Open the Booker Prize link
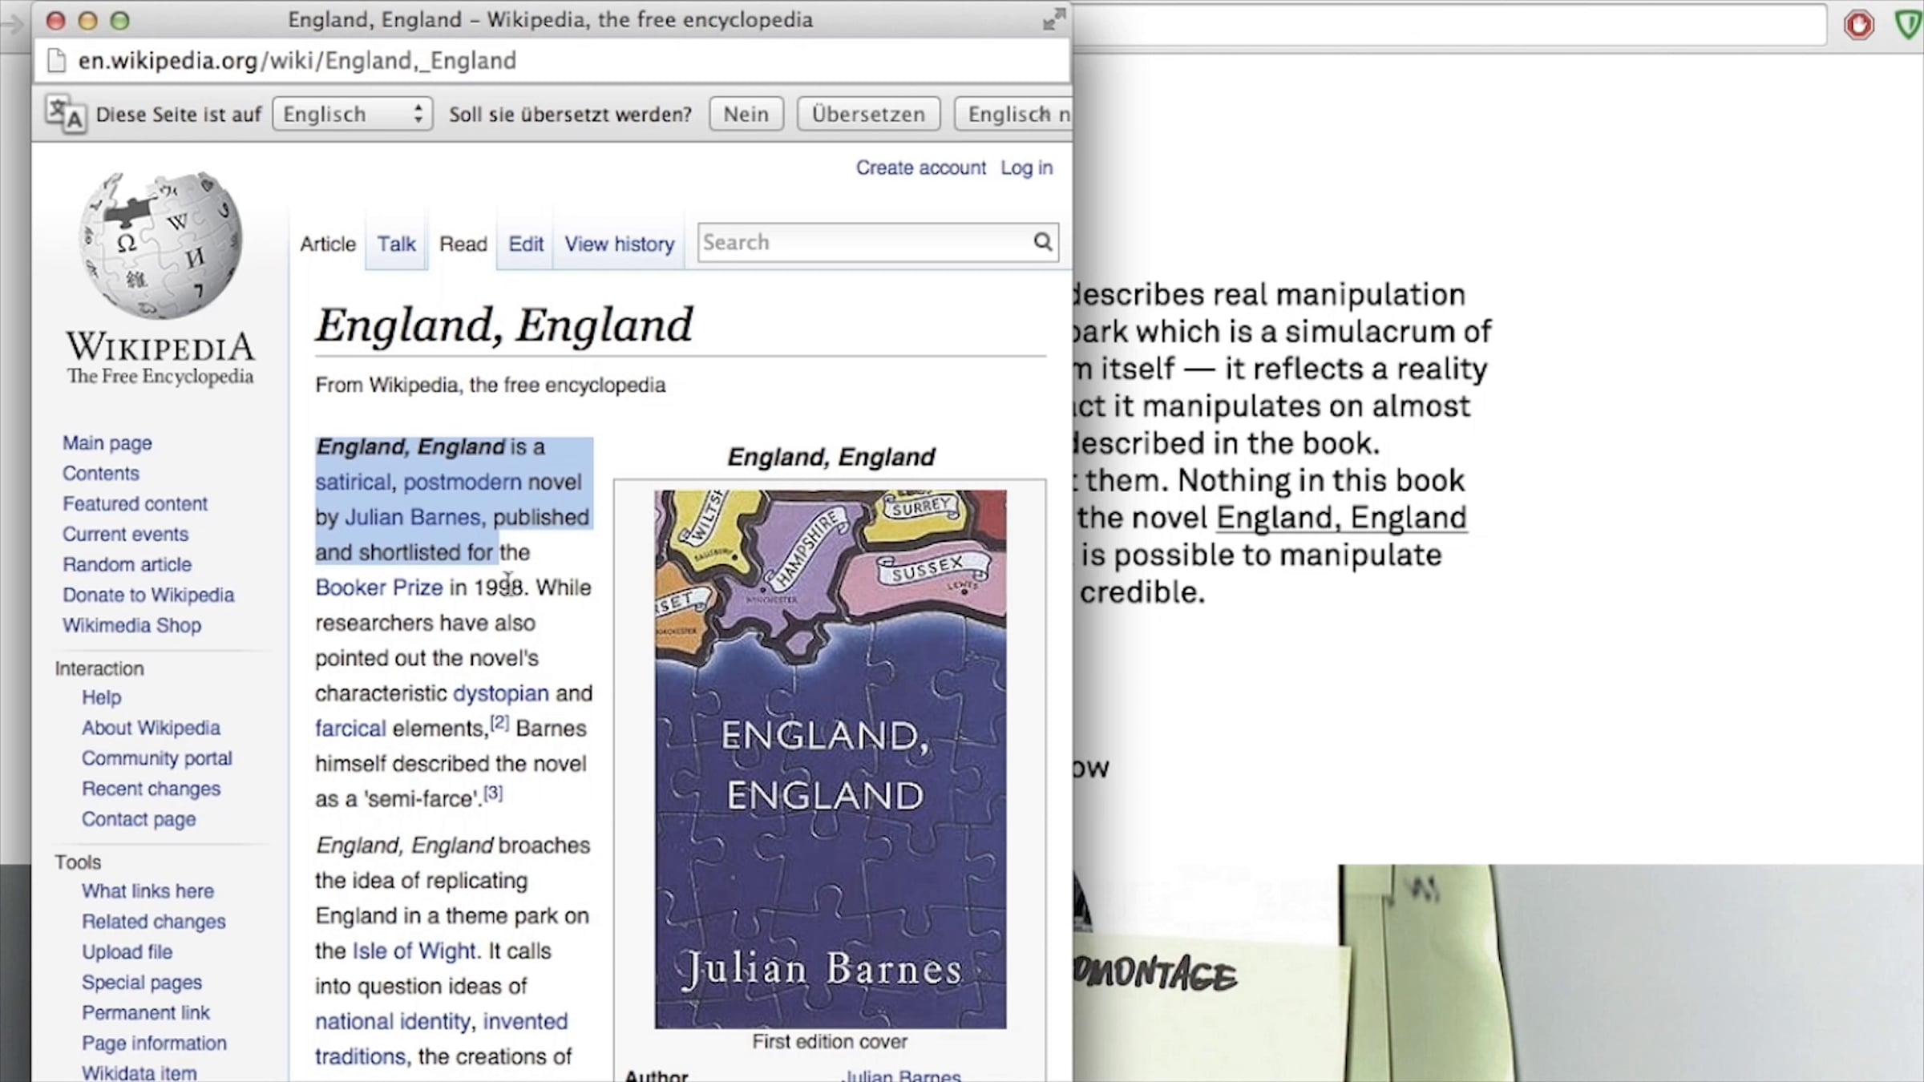 379,588
